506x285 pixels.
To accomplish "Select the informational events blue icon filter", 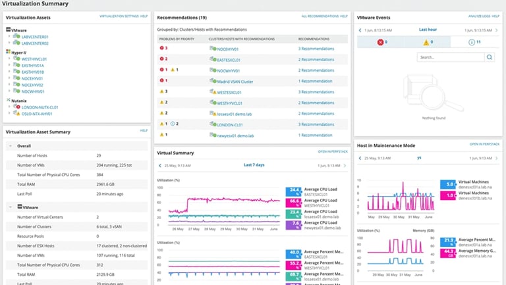I will click(472, 42).
